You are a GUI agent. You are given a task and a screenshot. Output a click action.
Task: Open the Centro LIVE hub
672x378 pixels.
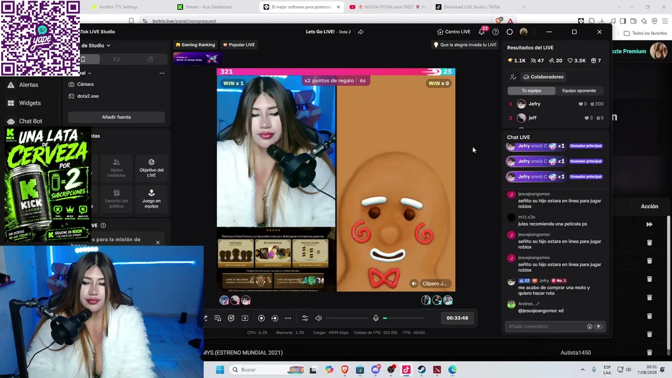click(x=454, y=31)
